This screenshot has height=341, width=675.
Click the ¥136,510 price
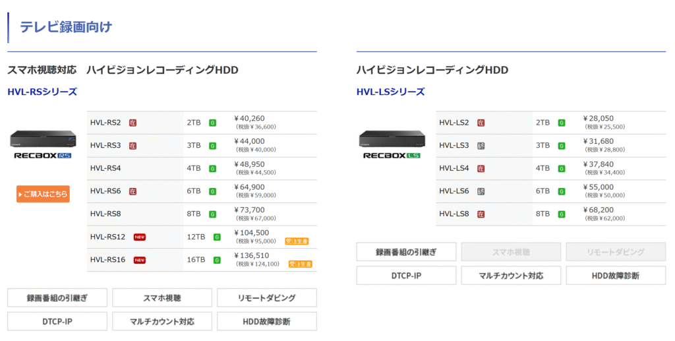point(251,256)
